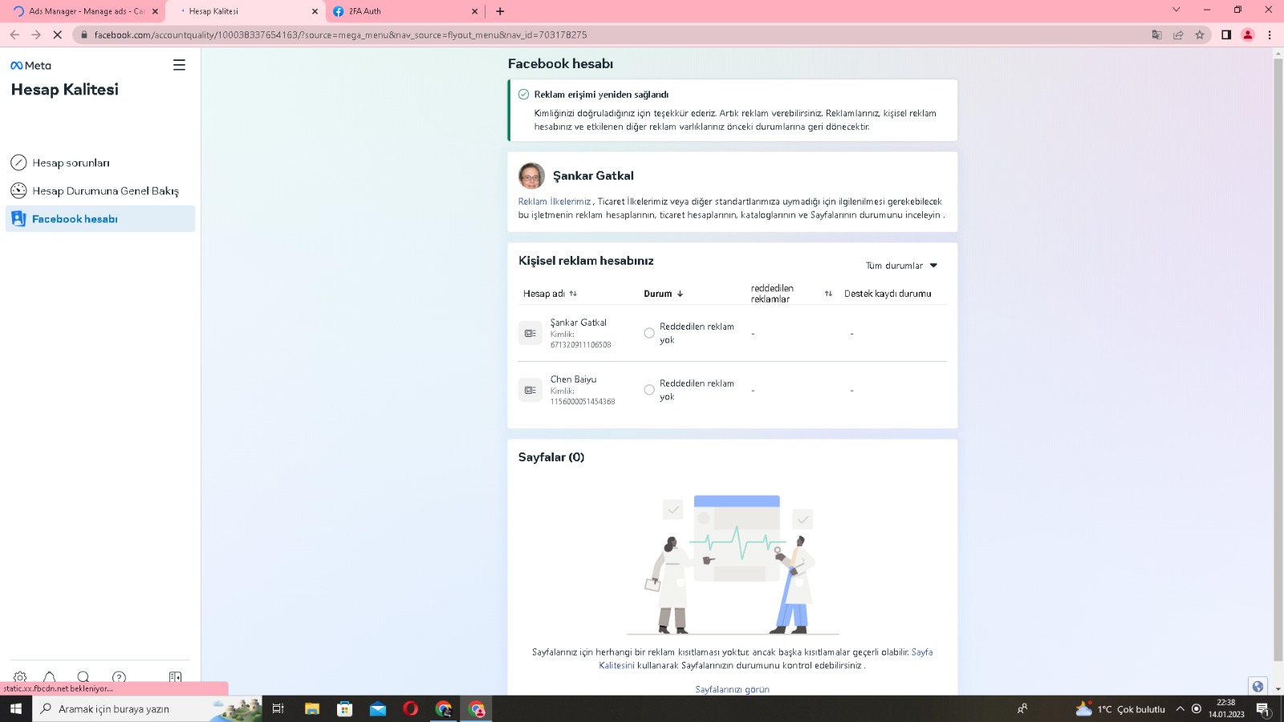Screen dimensions: 1284x722
Task: Open Hesap sorunları in sidebar
Action: pos(100,163)
